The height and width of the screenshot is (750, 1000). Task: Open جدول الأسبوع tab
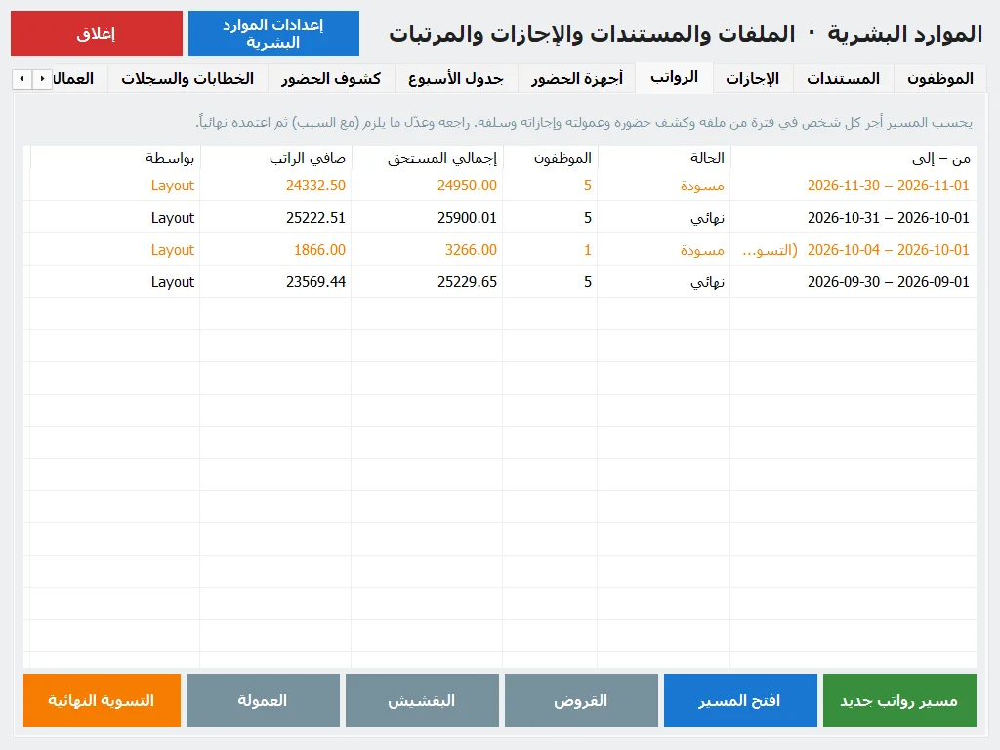pyautogui.click(x=456, y=78)
